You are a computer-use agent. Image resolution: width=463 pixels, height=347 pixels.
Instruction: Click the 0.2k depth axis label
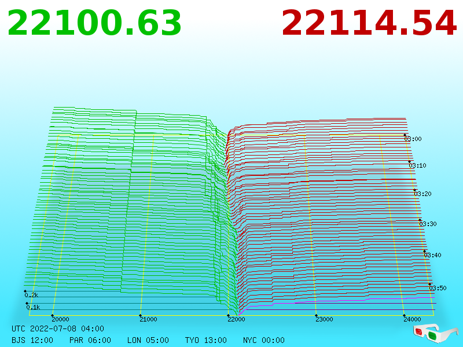[x=31, y=295]
